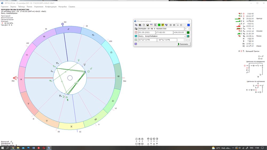
Task: Click the green coordinates icon
Action: [136, 40]
